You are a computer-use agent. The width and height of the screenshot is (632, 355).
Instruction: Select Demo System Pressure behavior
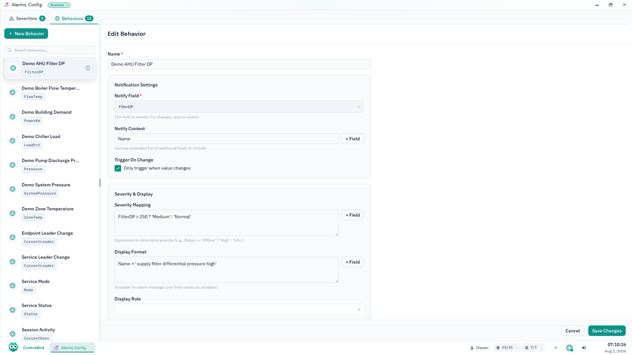(50, 189)
